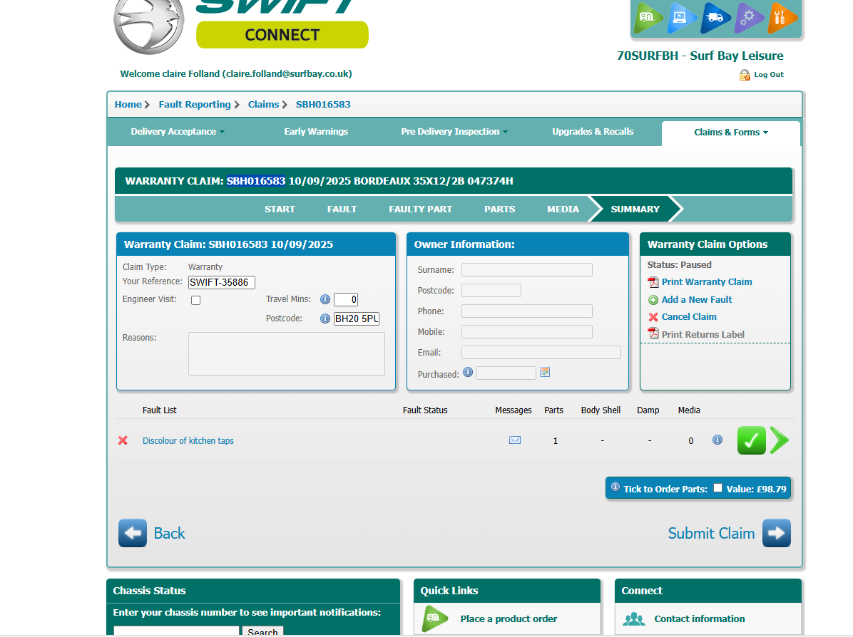The width and height of the screenshot is (853, 637).
Task: Go to the FAULT step
Action: (x=342, y=209)
